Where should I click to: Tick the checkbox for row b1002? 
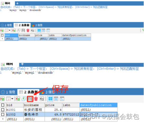point(3,114)
